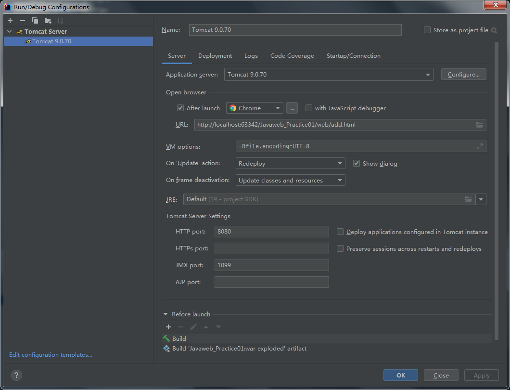This screenshot has height=390, width=510.
Task: Select Build 'Javaweb_Practice01:war exploded' artifact row
Action: 327,349
